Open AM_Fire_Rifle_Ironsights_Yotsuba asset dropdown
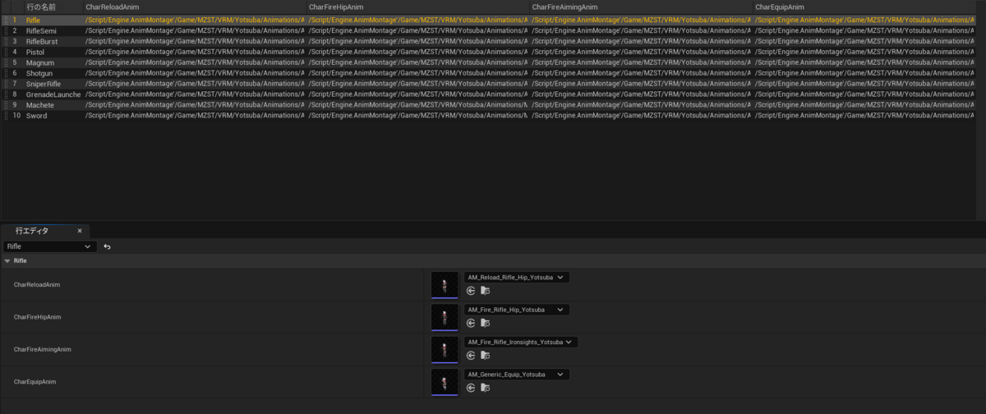 point(521,342)
